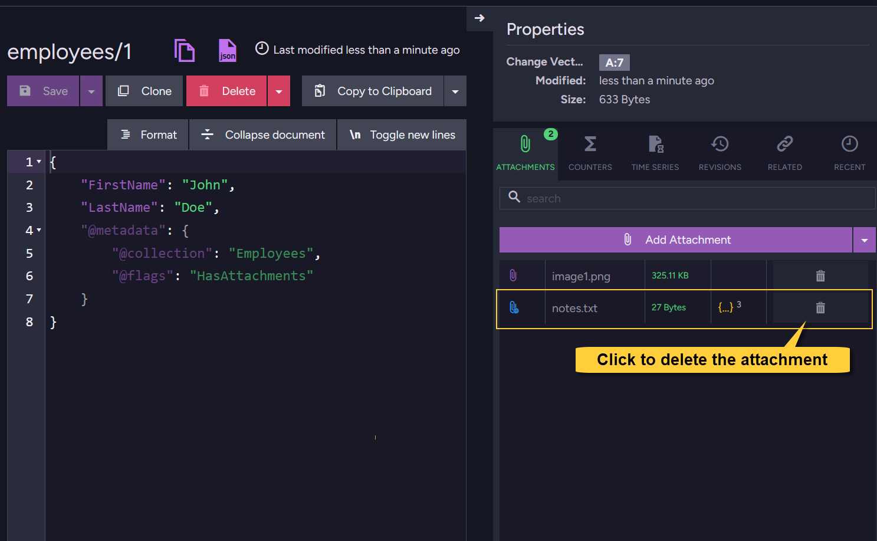Click the image1.png paperclip icon
This screenshot has width=877, height=541.
513,276
